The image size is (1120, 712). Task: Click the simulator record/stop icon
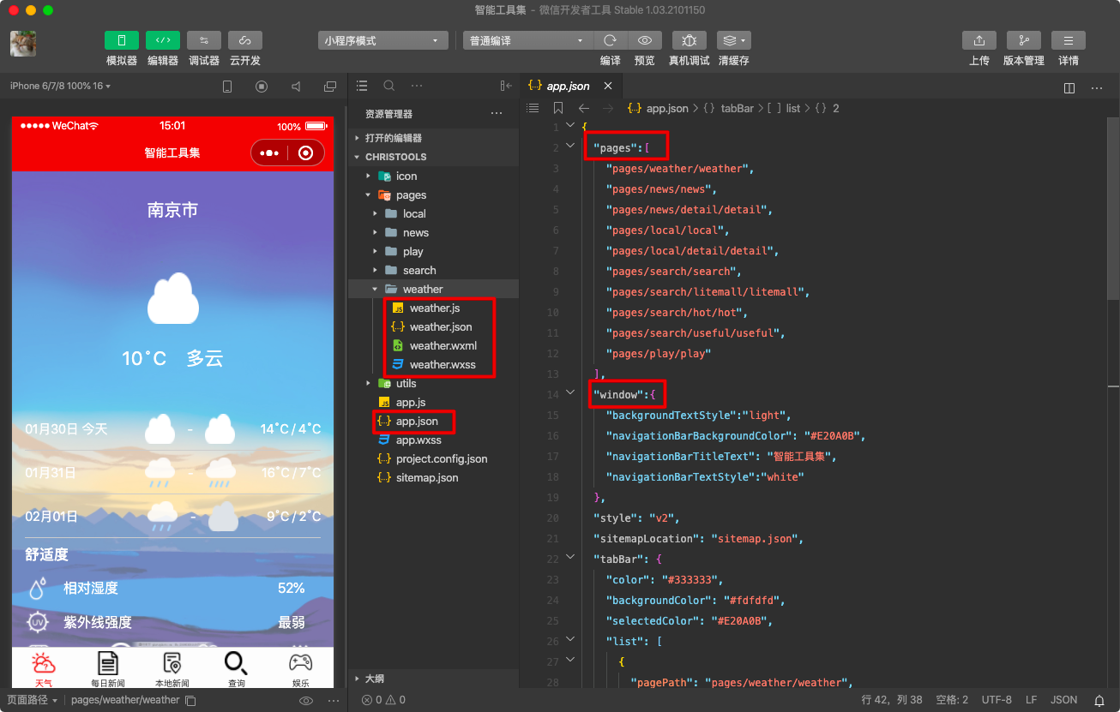tap(262, 87)
